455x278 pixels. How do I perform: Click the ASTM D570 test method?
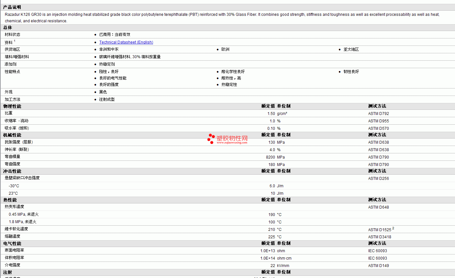379,129
